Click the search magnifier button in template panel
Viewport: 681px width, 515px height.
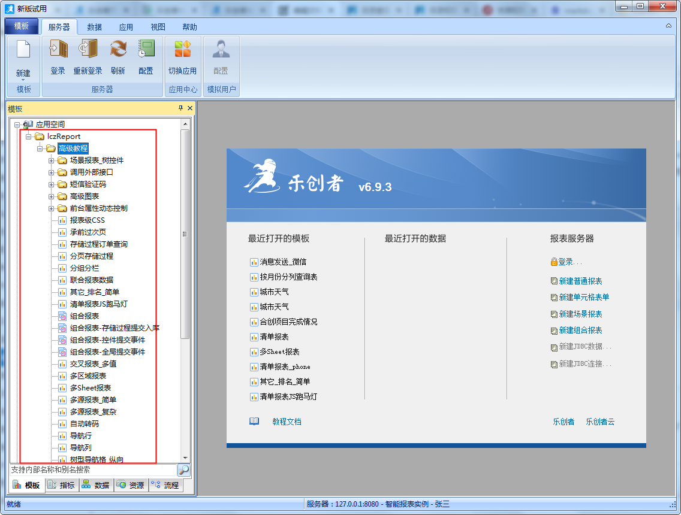(184, 470)
